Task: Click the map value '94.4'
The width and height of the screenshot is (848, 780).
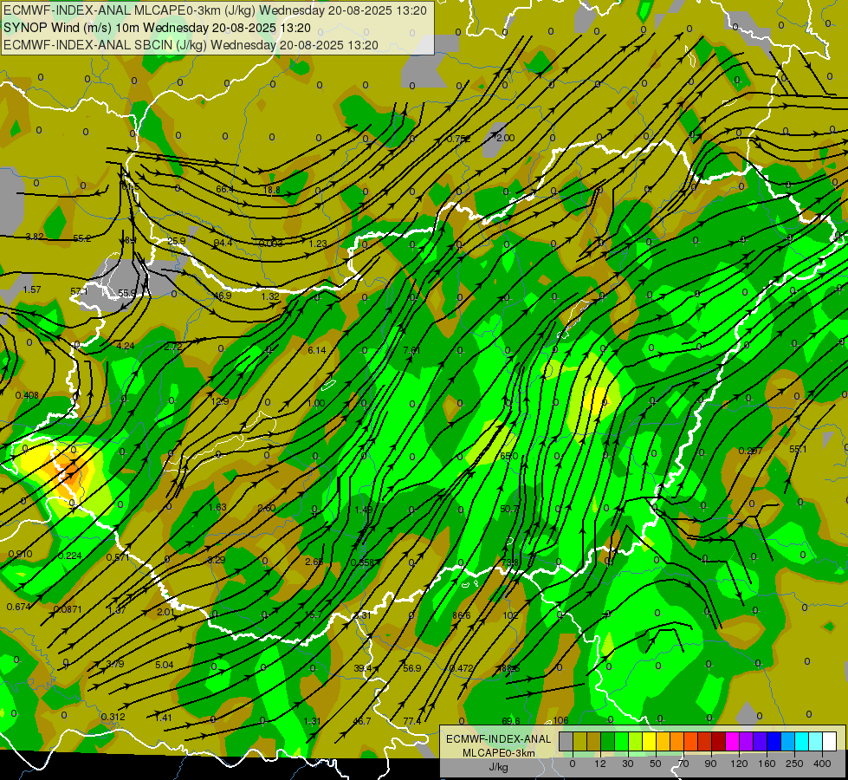Action: click(x=223, y=243)
